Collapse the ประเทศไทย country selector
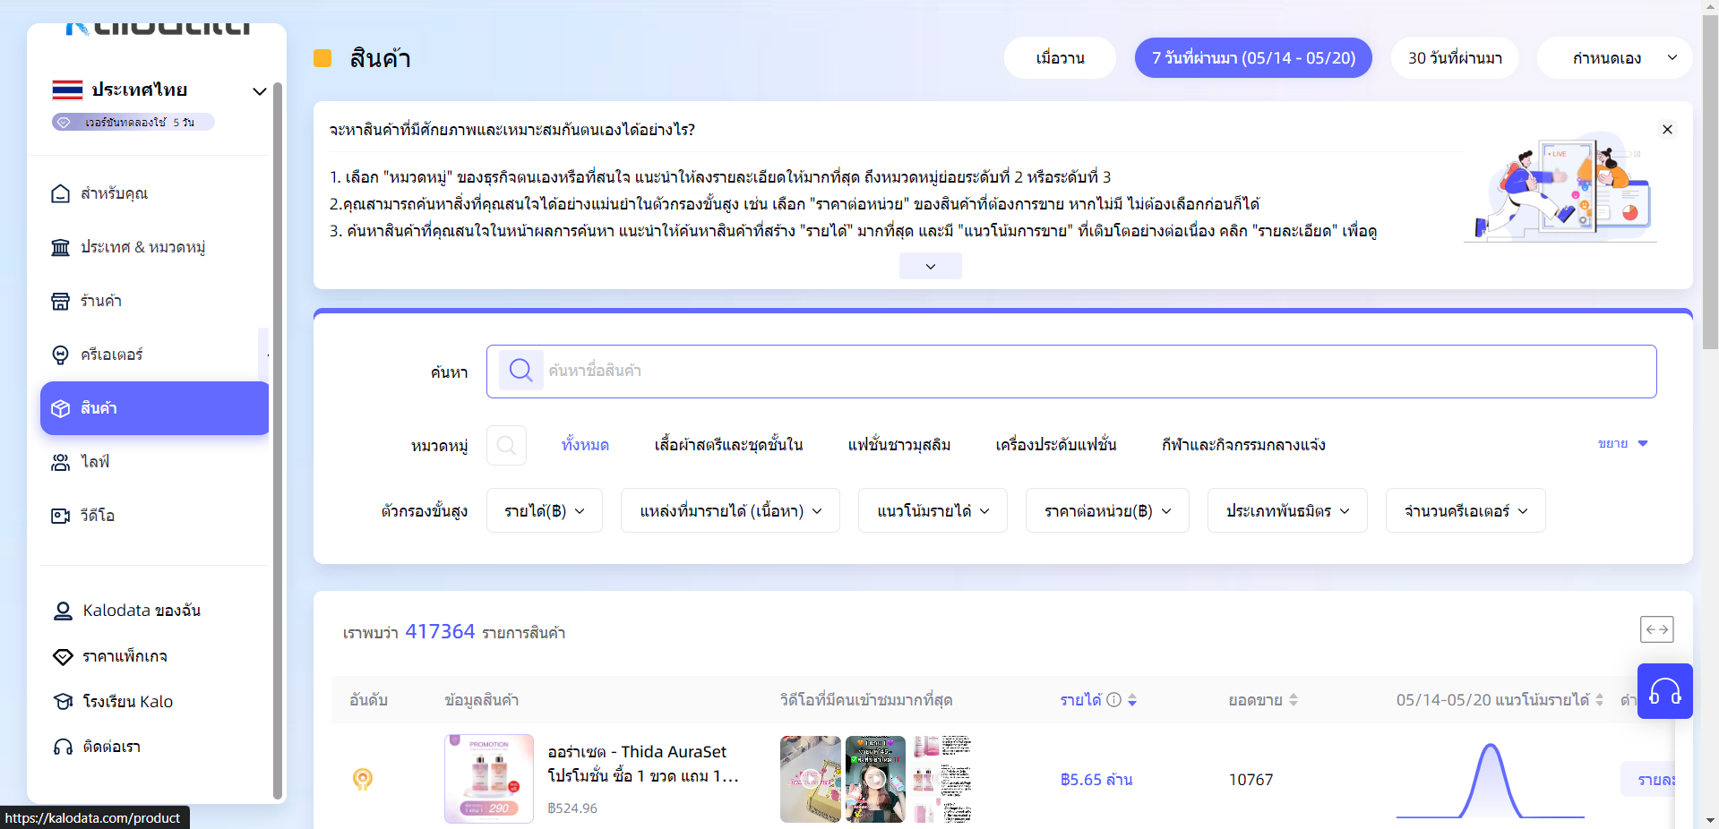 click(x=260, y=90)
